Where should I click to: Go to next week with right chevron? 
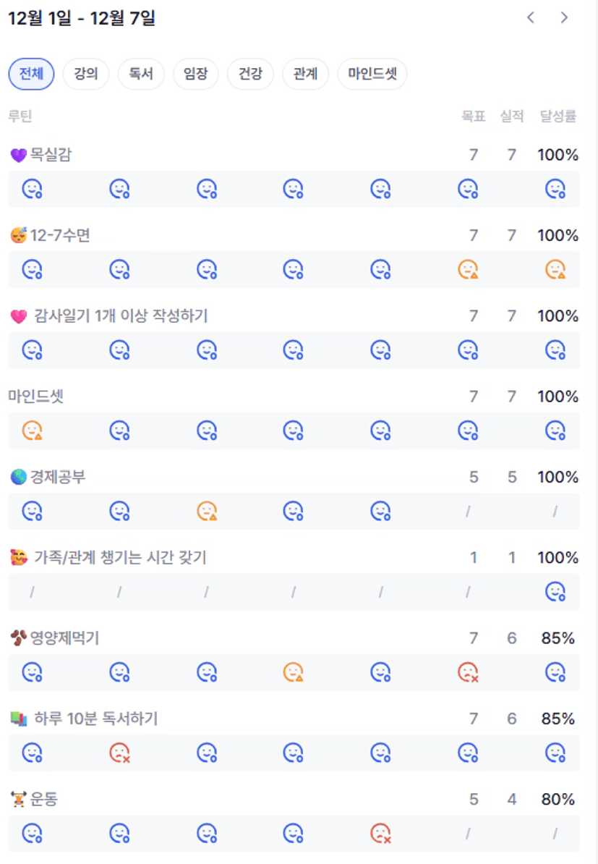click(x=564, y=18)
